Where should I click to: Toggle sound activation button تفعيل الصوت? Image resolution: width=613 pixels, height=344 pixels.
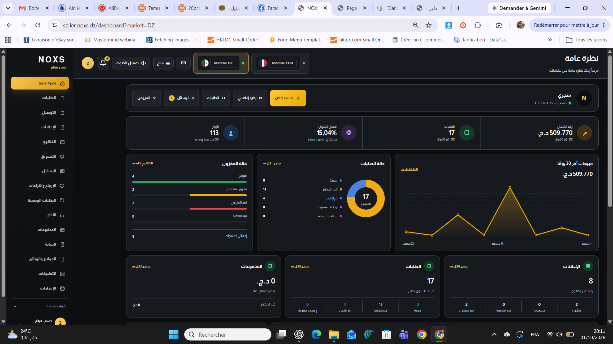point(131,63)
